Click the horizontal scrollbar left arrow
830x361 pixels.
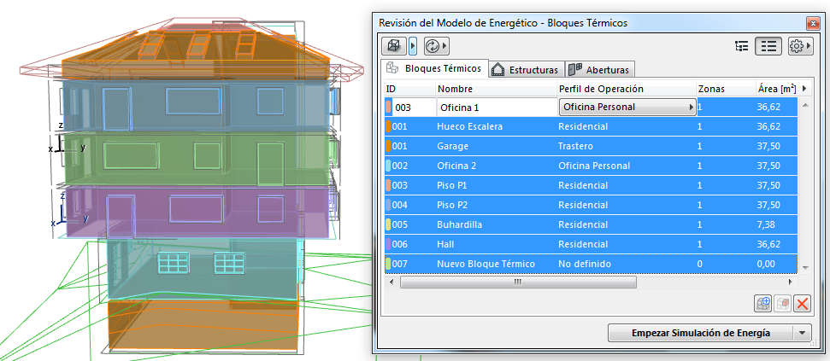tap(392, 282)
